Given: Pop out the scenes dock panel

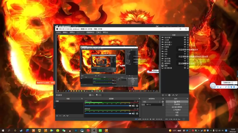Looking at the screenshot, I should click(x=82, y=99).
